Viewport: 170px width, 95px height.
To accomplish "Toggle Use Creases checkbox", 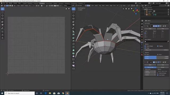I will (x=158, y=75).
